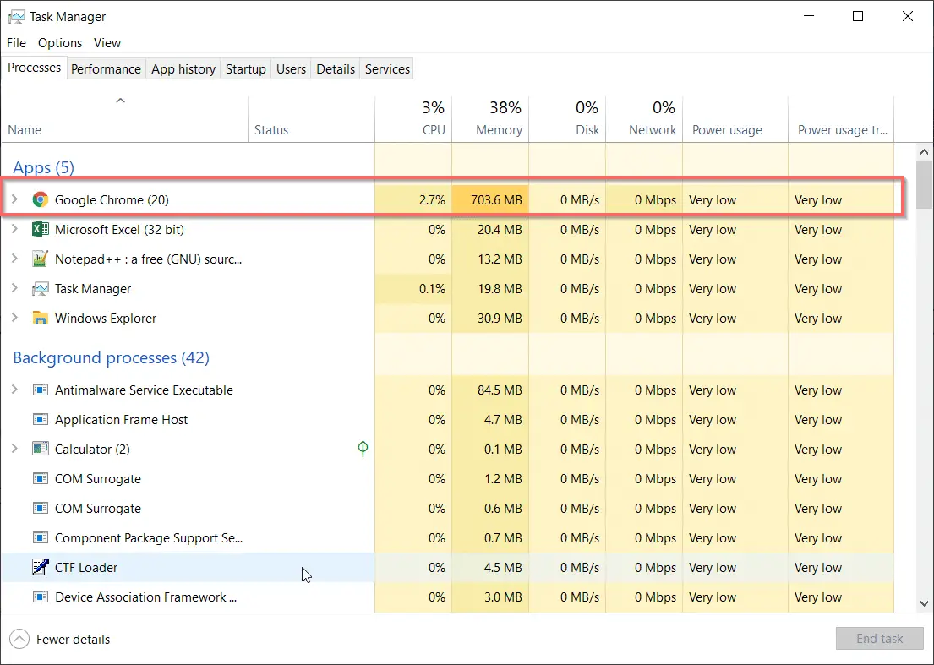
Task: Sort by the Status column header
Action: 311,119
